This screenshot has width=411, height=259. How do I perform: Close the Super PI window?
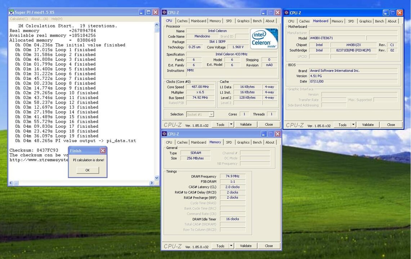pos(156,12)
